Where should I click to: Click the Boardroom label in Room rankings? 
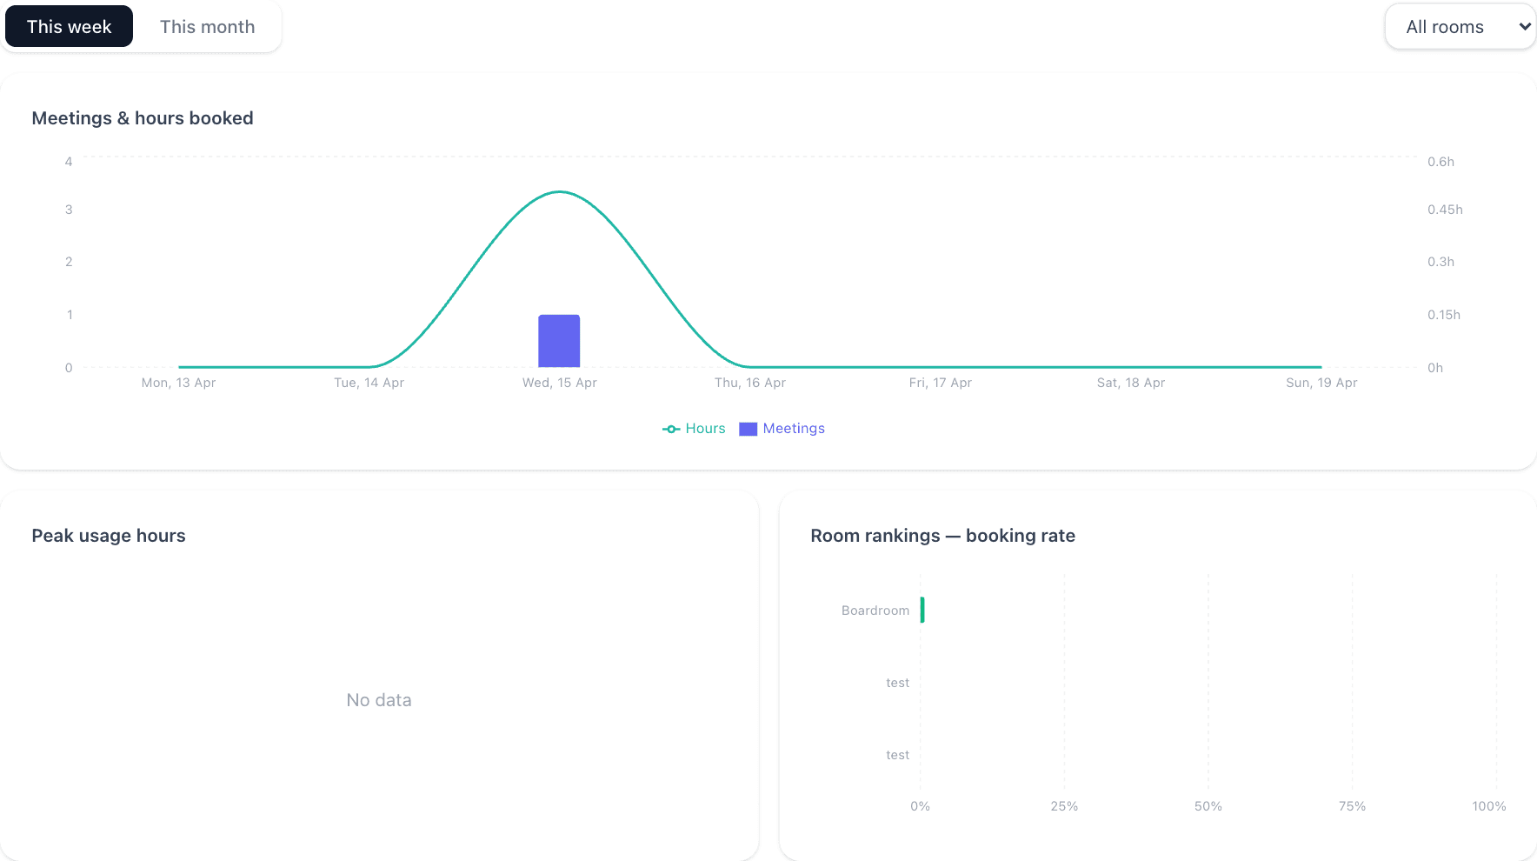pos(875,610)
